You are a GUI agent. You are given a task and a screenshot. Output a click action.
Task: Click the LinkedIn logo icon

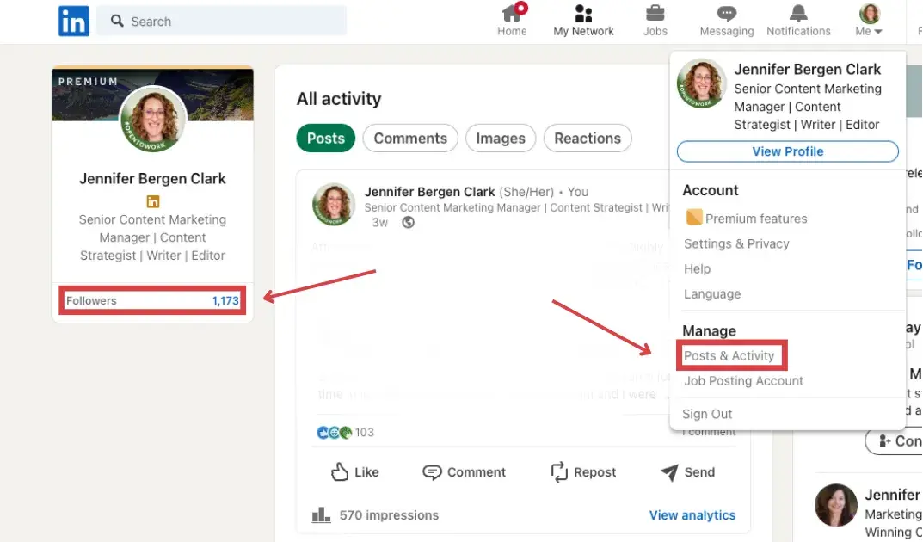tap(73, 21)
